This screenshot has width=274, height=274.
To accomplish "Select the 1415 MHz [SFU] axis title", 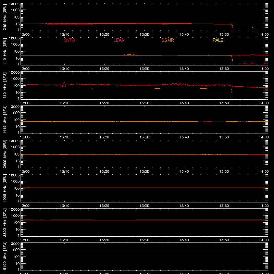I will tap(4, 120).
